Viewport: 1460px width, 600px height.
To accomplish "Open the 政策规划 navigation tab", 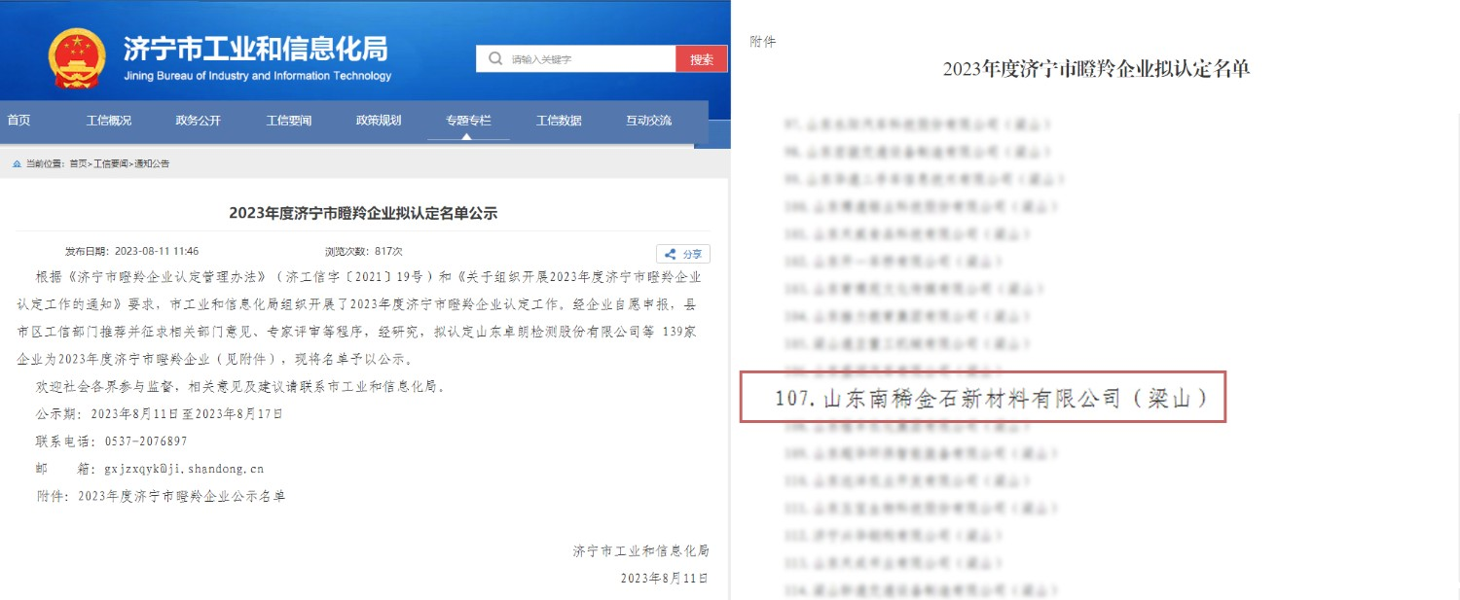I will 378,121.
